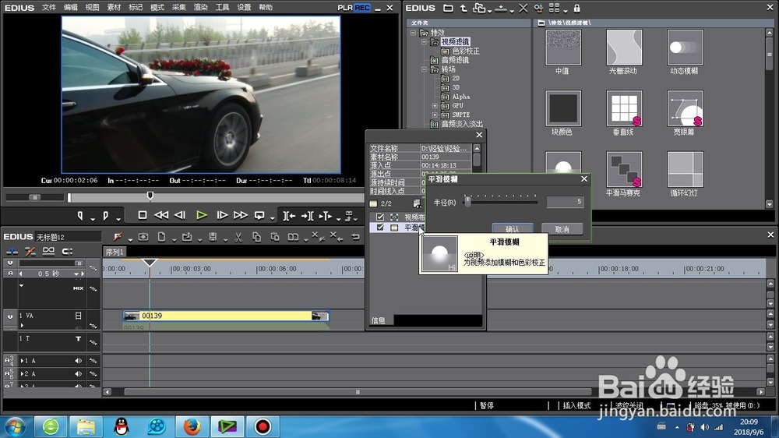This screenshot has width=779, height=438.
Task: Uncheck the 视频布局 effect checkbox
Action: click(x=380, y=217)
